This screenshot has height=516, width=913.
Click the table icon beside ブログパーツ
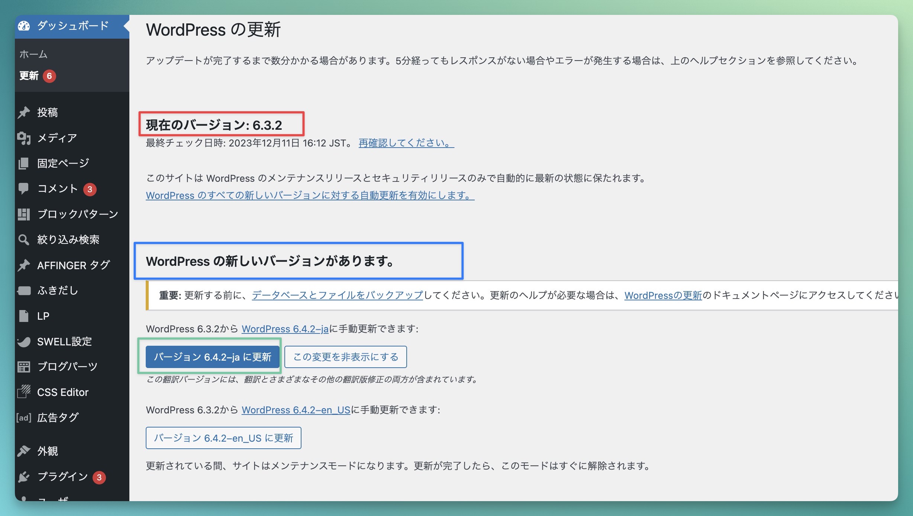tap(24, 367)
